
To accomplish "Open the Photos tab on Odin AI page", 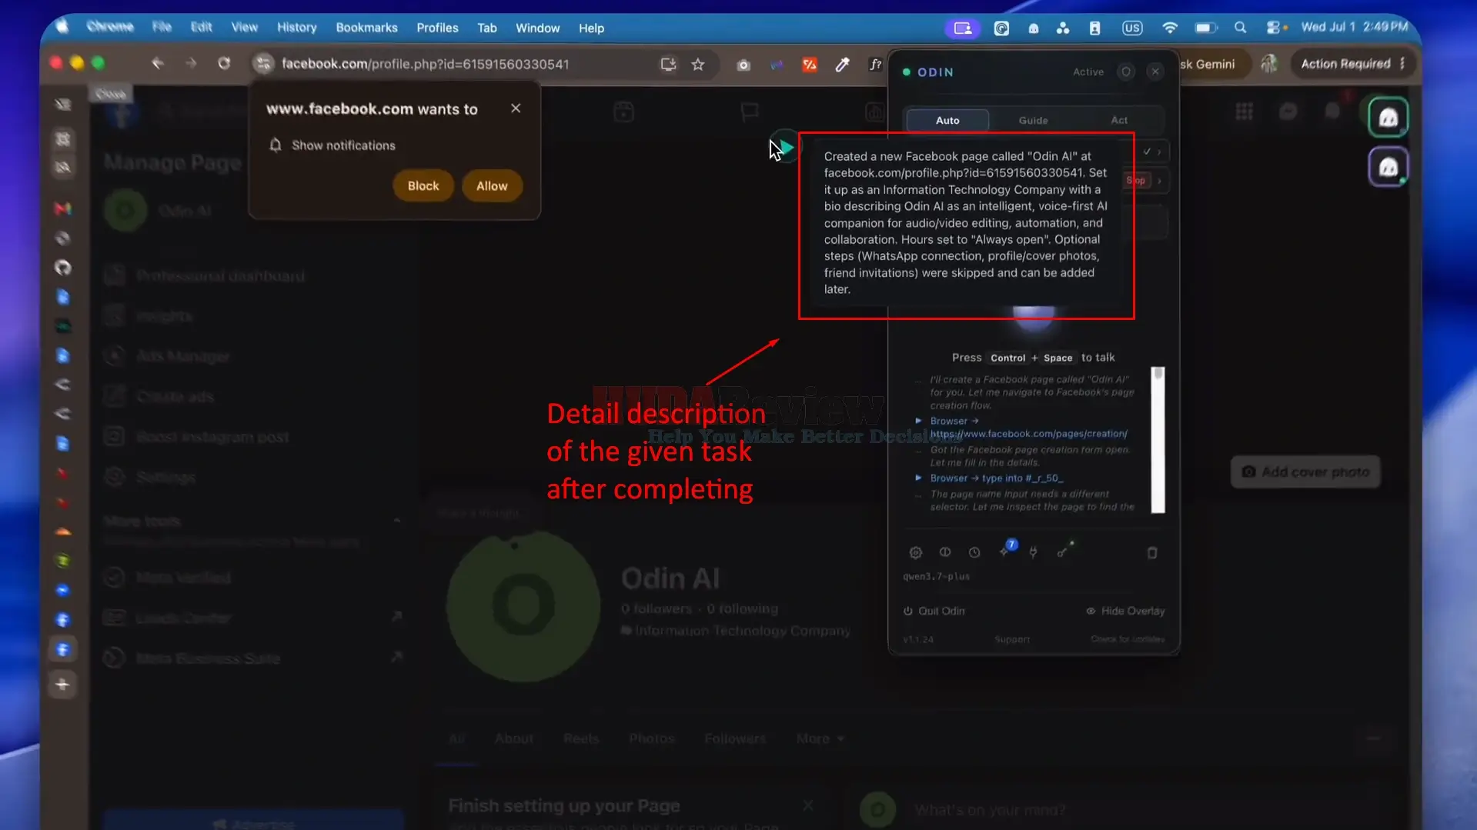I will tap(651, 738).
